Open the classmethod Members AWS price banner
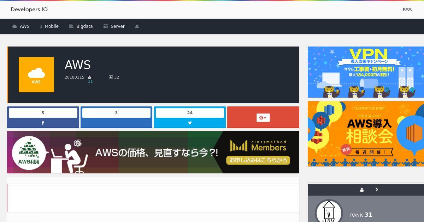Viewport: 424px width, 222px height. click(x=153, y=152)
